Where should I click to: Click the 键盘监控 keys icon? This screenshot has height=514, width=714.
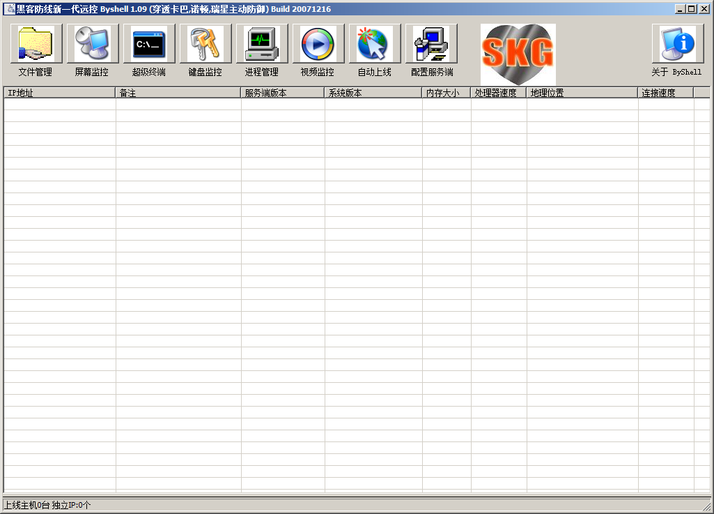[205, 45]
